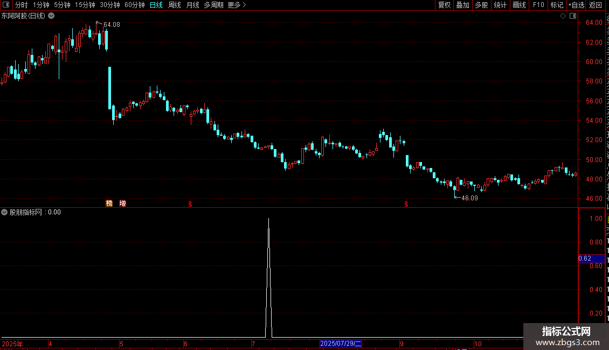Click the 64.08 high price label
Image resolution: width=609 pixels, height=350 pixels.
click(112, 25)
